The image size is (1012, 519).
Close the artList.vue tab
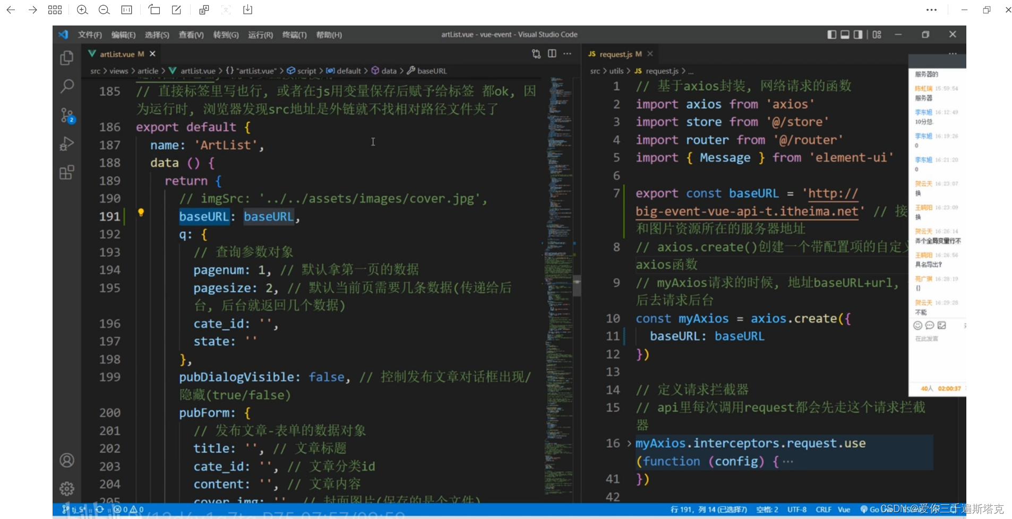[x=152, y=54]
